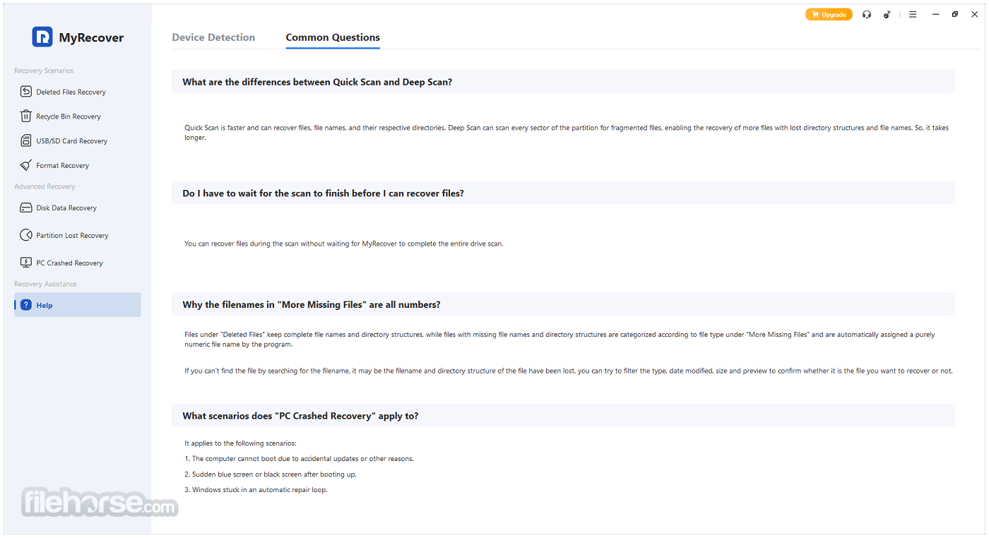
Task: Click the 'You can recover files during the scan' answer
Action: 344,244
